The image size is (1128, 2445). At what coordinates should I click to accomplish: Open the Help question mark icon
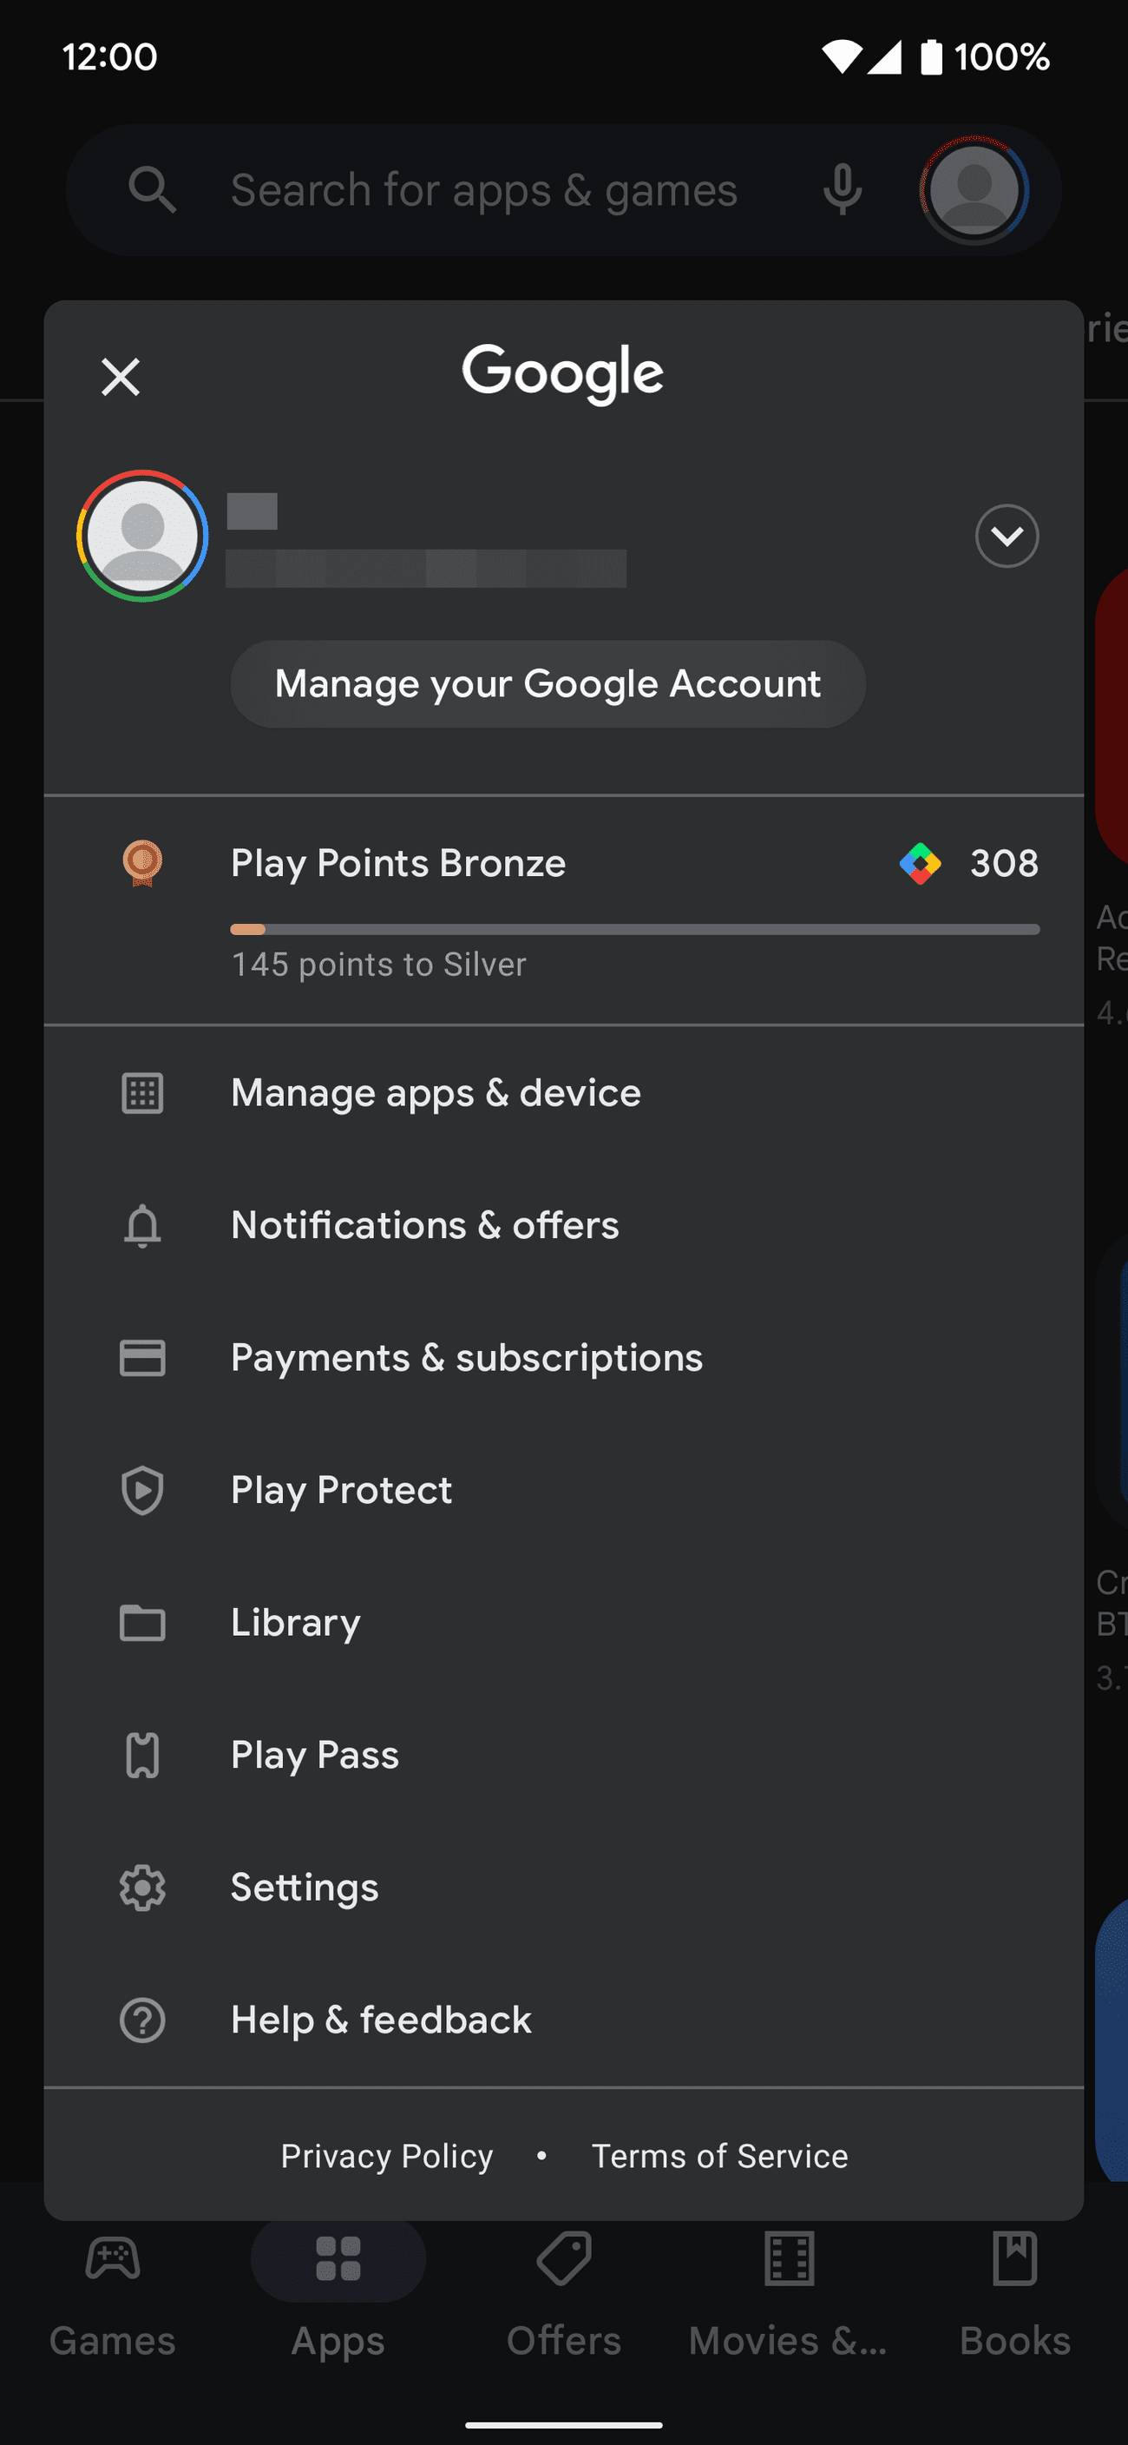point(142,2020)
